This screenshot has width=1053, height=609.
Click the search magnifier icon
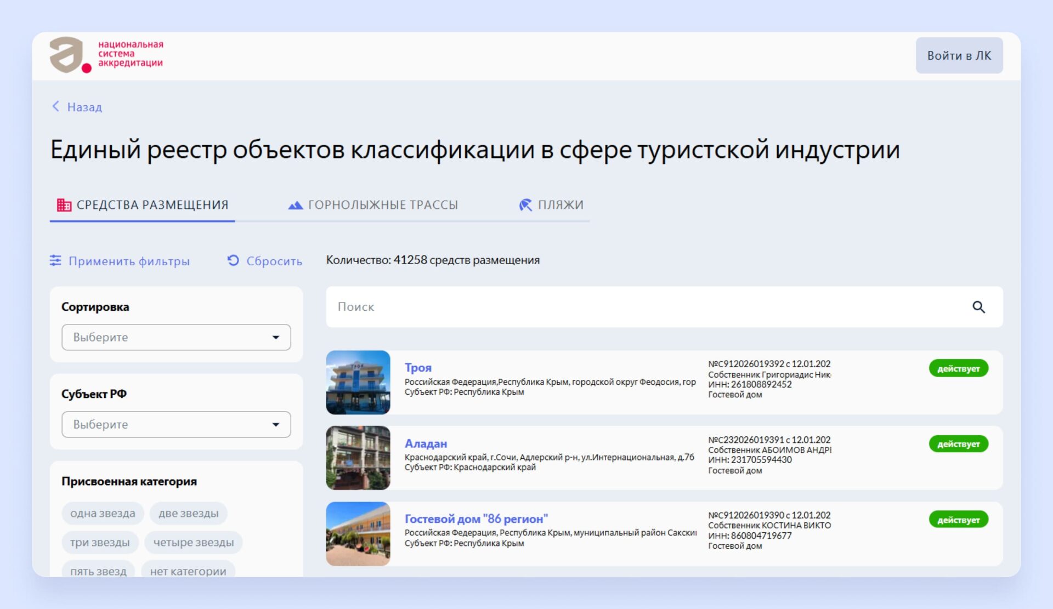click(x=978, y=307)
